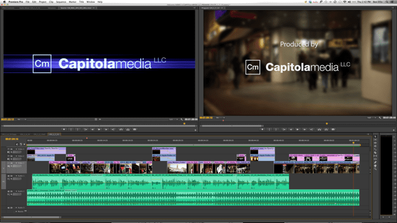397x223 pixels.
Task: Open the Source monitor button editor (plus icon)
Action: tap(195, 130)
